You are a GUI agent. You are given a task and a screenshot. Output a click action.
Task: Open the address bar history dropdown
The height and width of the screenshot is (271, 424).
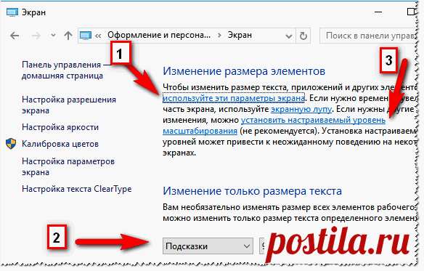289,36
